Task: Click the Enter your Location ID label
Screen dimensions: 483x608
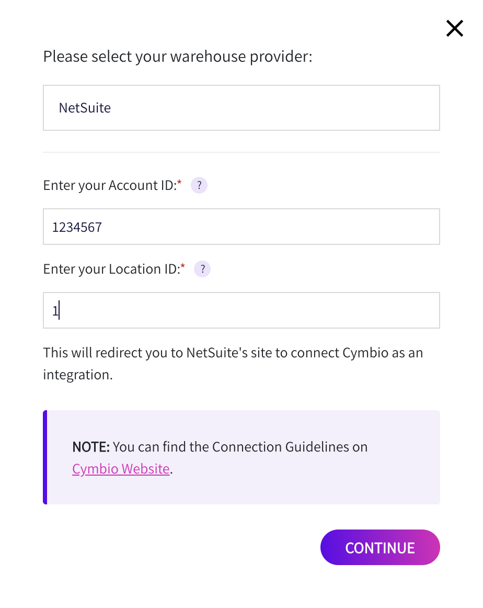Action: [112, 269]
